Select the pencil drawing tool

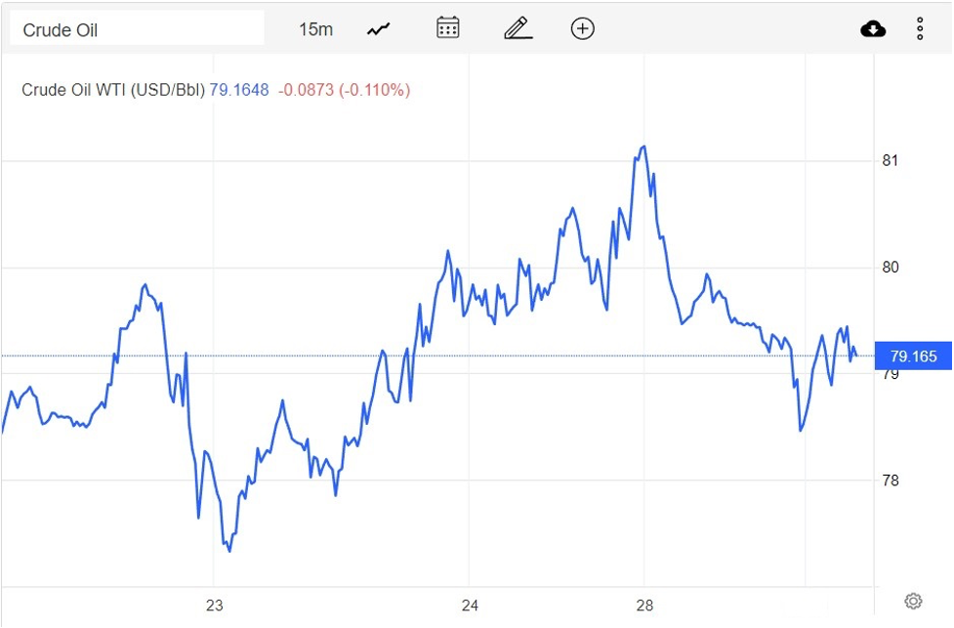[x=518, y=28]
